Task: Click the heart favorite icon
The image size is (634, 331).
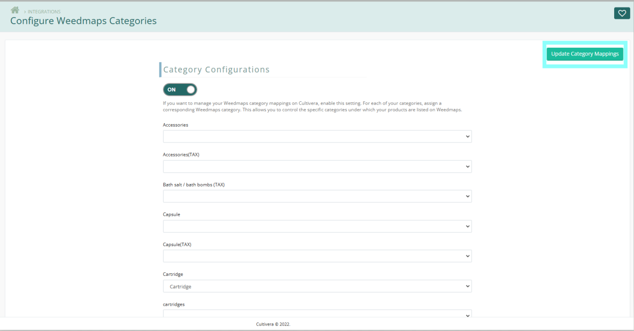Action: pos(622,13)
